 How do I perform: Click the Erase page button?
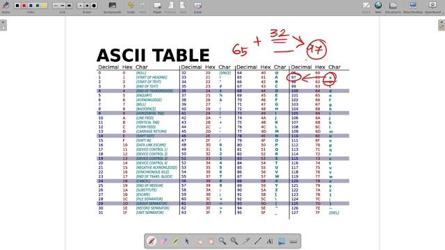(x=197, y=7)
